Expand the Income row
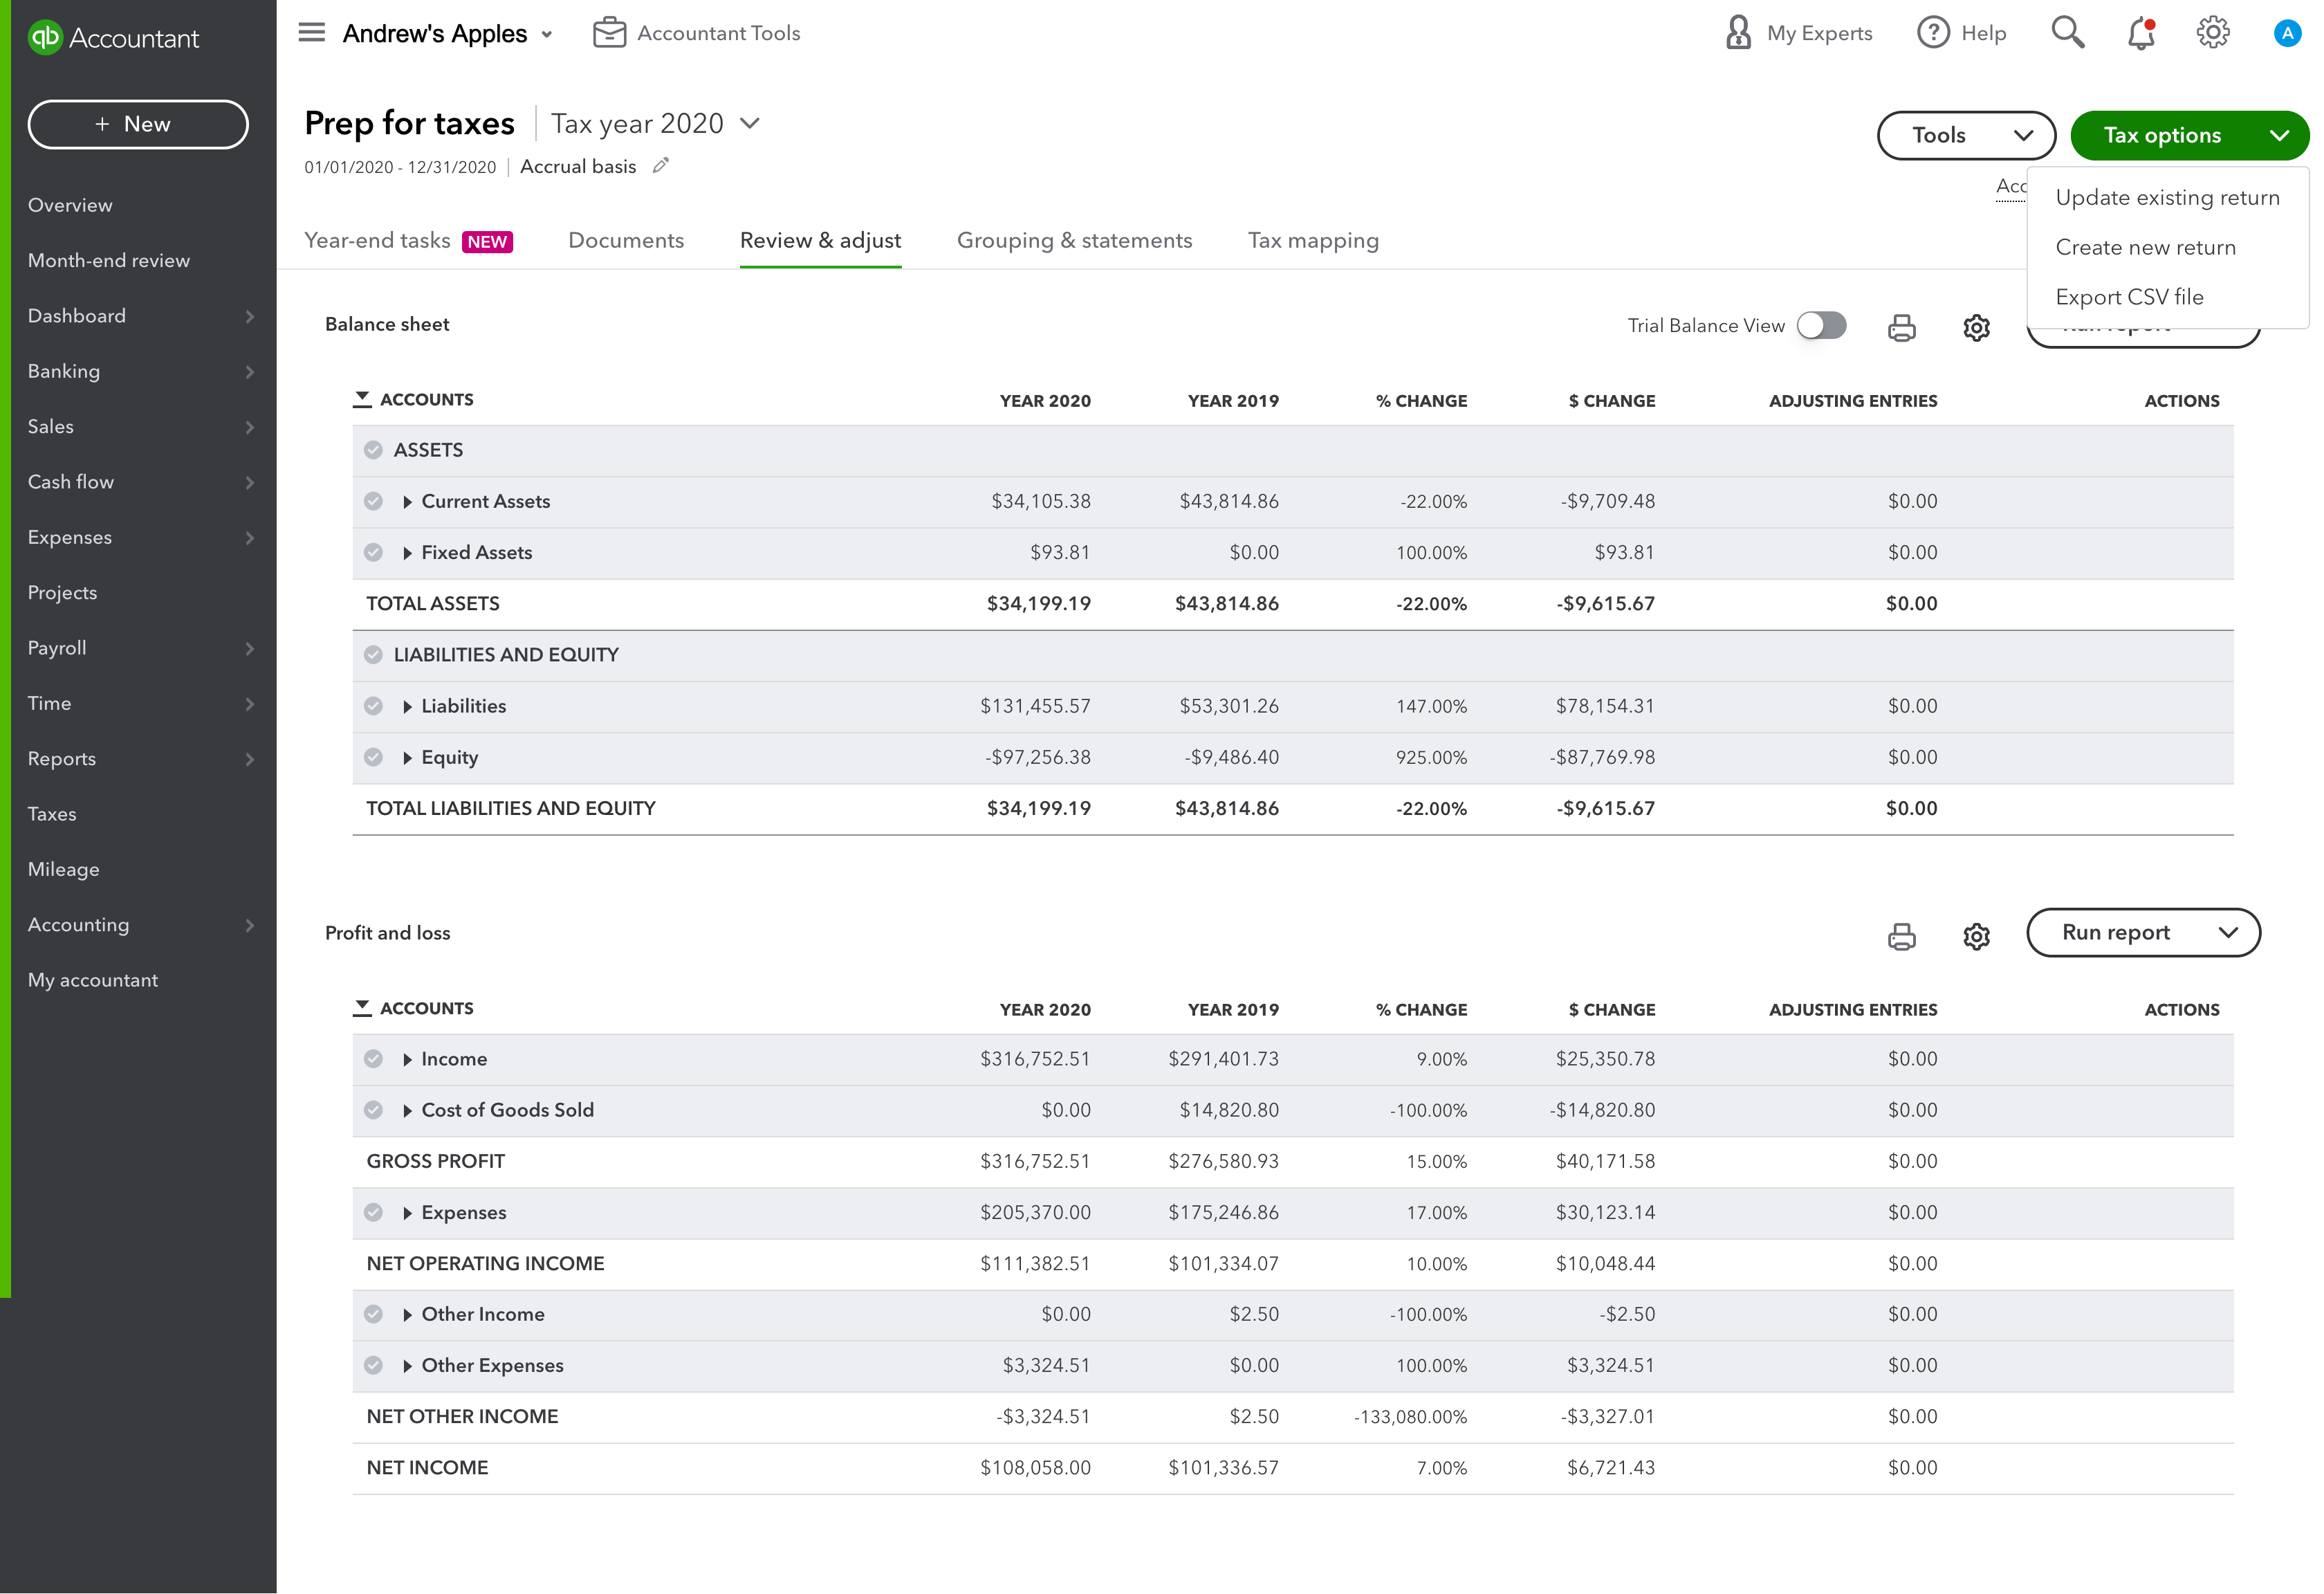Viewport: 2324px width, 1594px height. (x=407, y=1060)
